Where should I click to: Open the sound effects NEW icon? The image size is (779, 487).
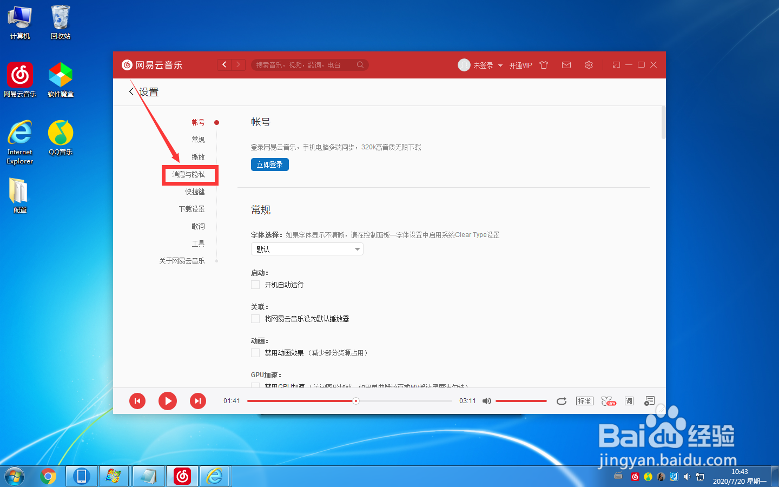click(609, 401)
